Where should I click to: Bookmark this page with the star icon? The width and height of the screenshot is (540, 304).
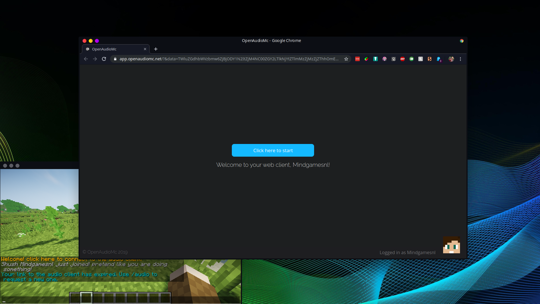coord(346,59)
